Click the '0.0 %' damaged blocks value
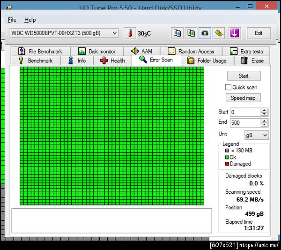The width and height of the screenshot is (281, 250). pyautogui.click(x=257, y=183)
